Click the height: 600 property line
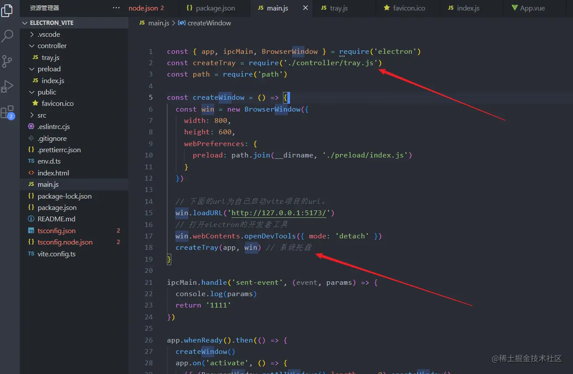 (210, 132)
